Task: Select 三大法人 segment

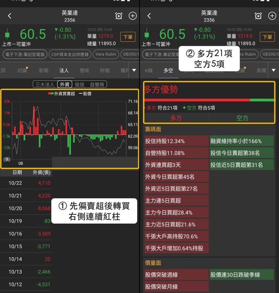Action: (x=45, y=85)
